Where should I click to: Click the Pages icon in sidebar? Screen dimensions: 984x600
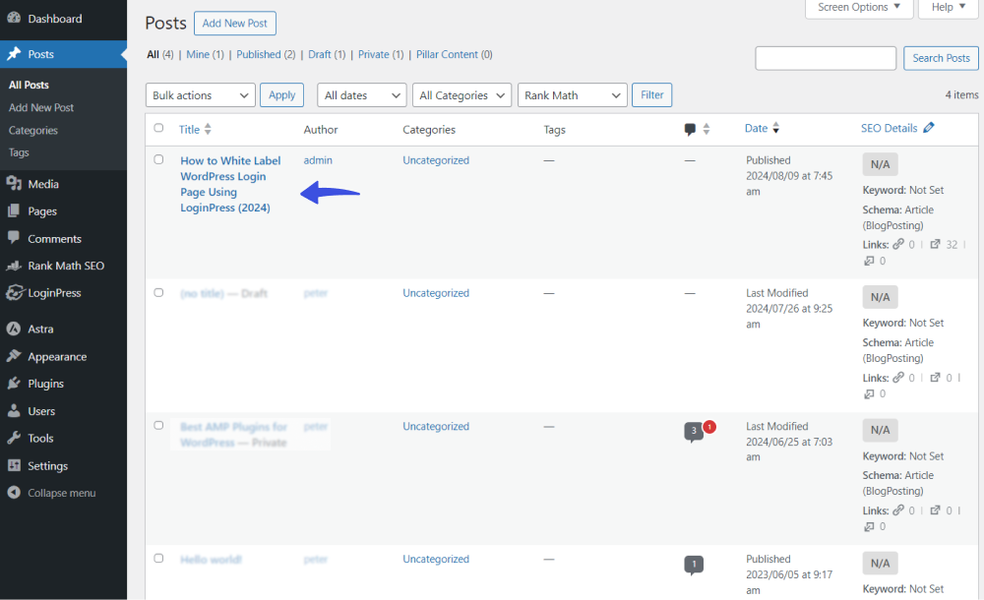click(14, 210)
